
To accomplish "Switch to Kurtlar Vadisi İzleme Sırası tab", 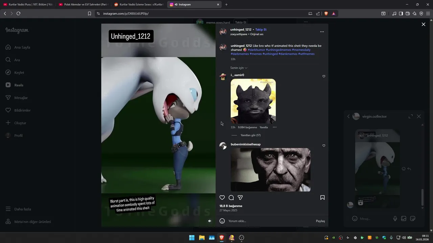I will point(139,4).
